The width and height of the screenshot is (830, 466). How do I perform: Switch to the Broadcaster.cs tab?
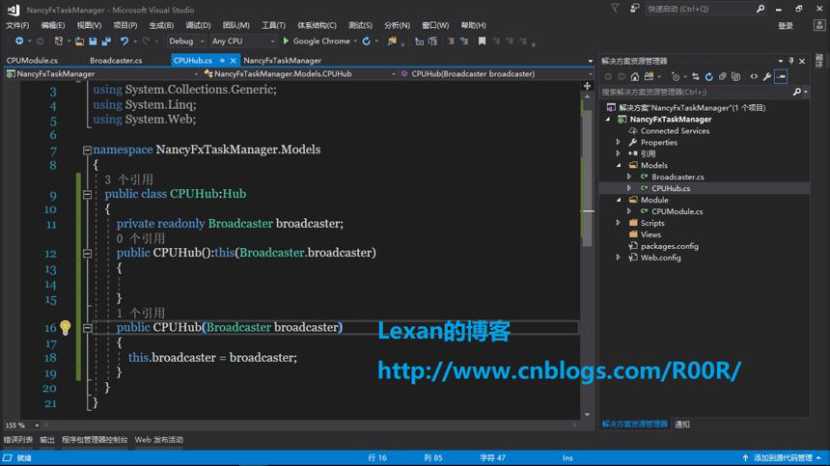pos(116,60)
